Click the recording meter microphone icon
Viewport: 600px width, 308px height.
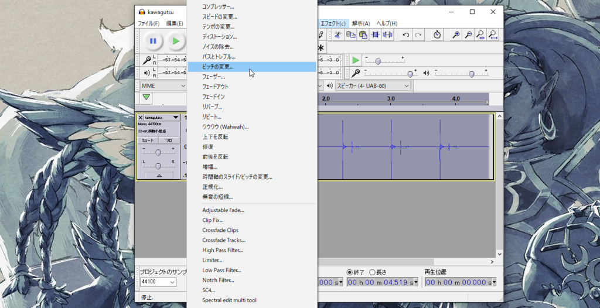(x=146, y=60)
